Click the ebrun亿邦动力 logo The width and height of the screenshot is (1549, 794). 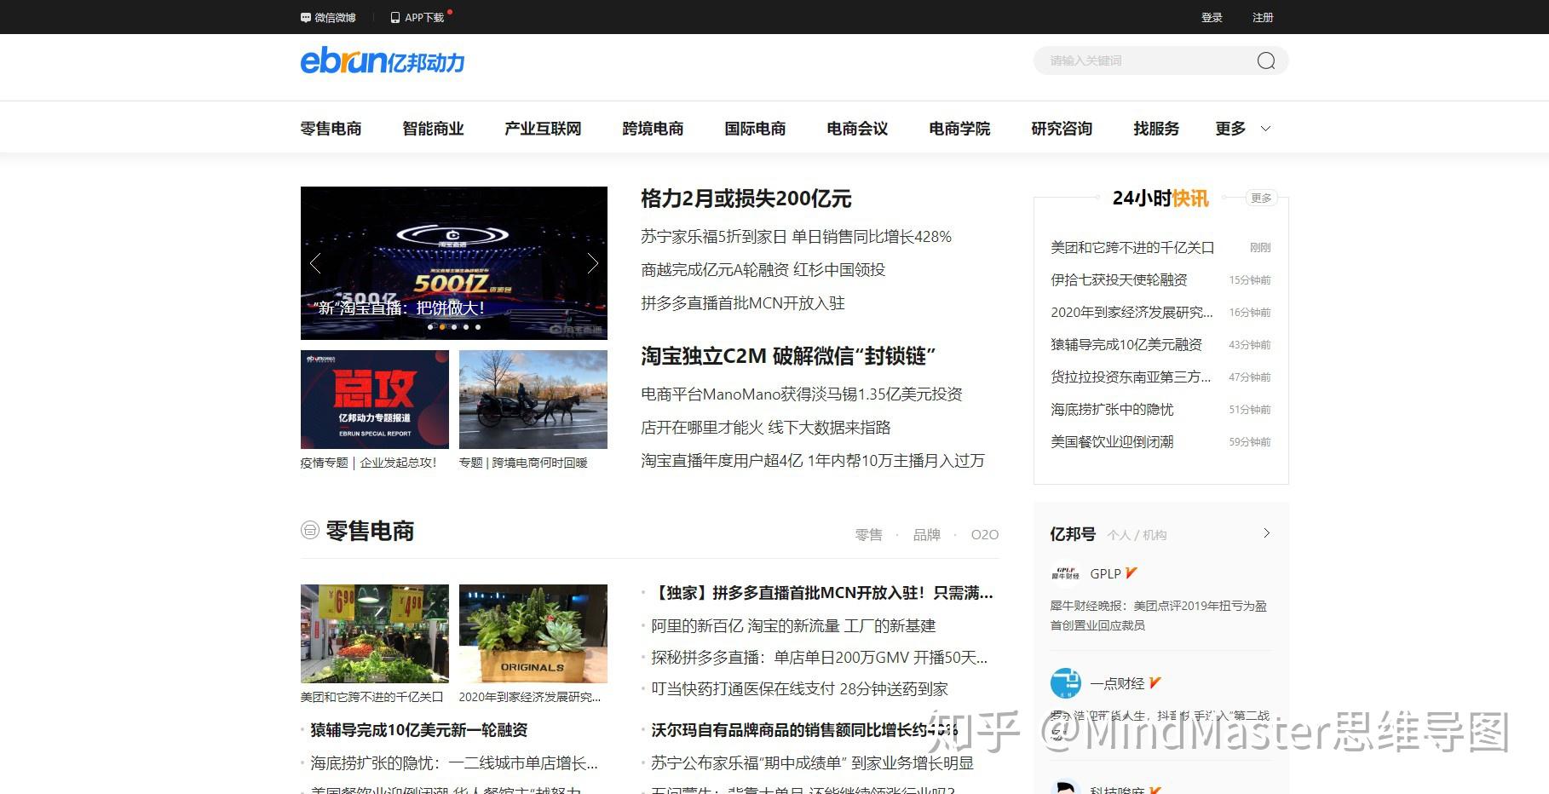click(383, 60)
